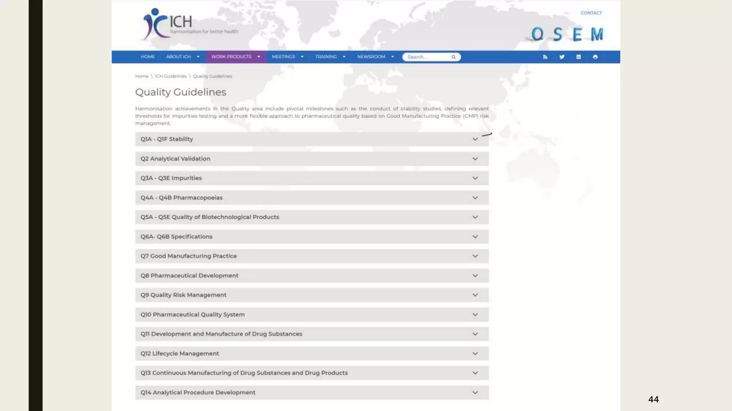Click the RSS feed icon

545,57
